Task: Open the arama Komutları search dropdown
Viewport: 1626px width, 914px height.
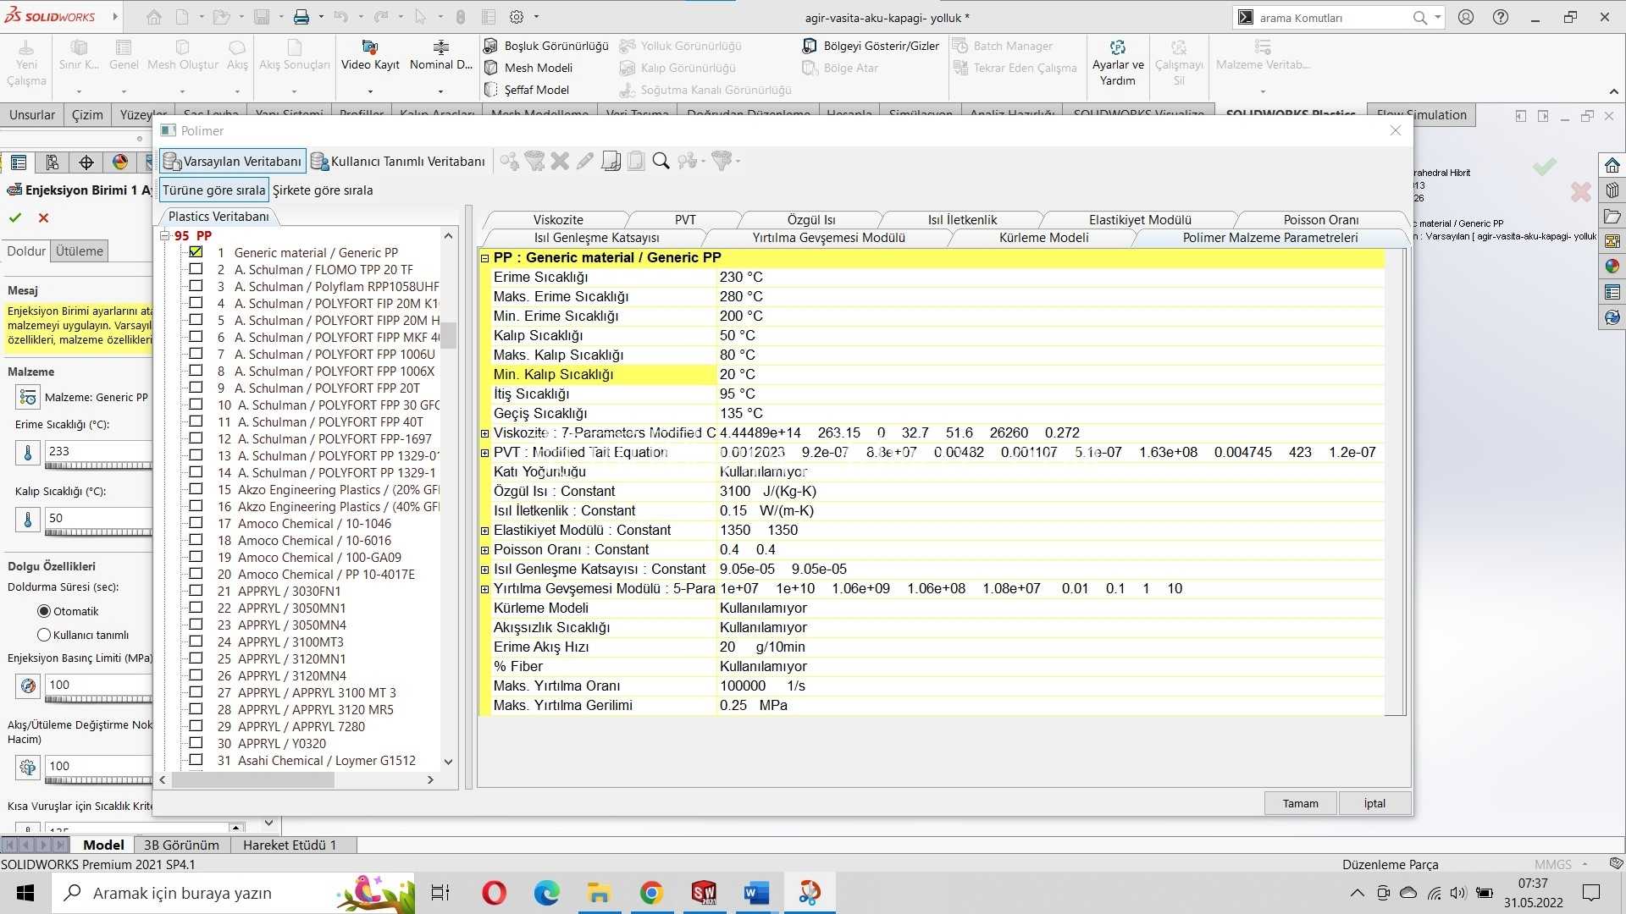Action: click(1438, 17)
